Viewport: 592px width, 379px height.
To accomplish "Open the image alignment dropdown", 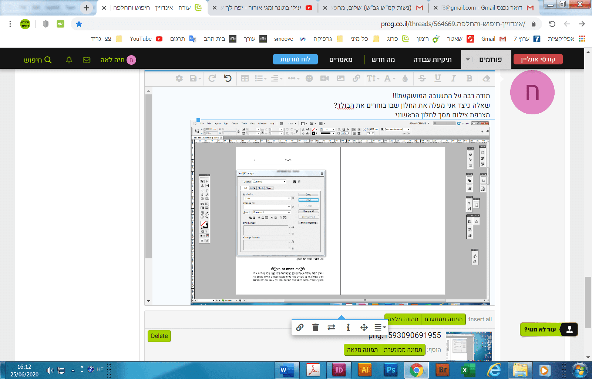I will click(x=380, y=327).
